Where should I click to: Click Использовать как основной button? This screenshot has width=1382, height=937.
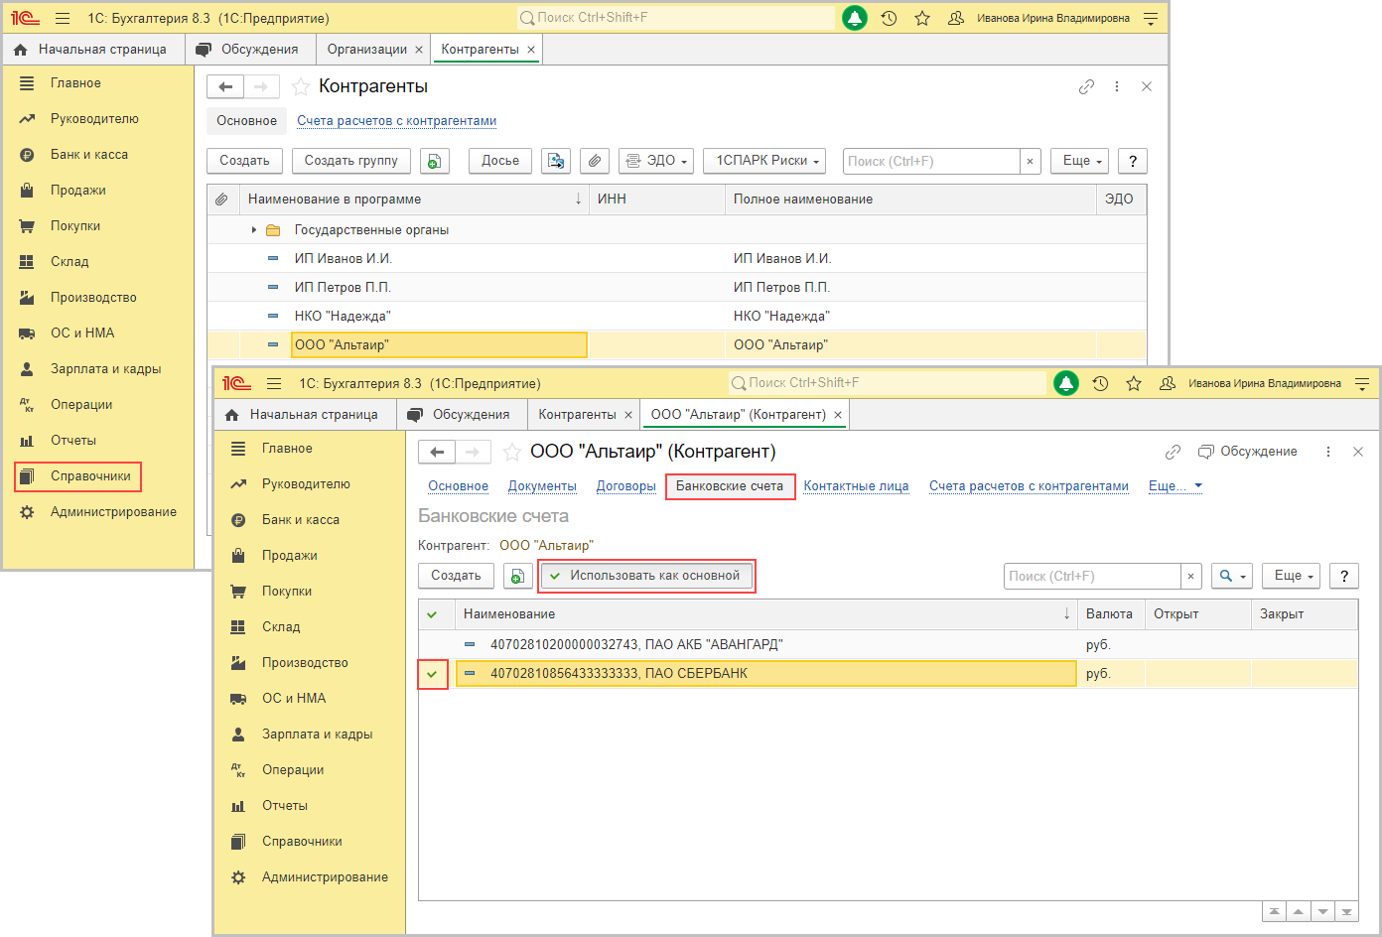646,576
